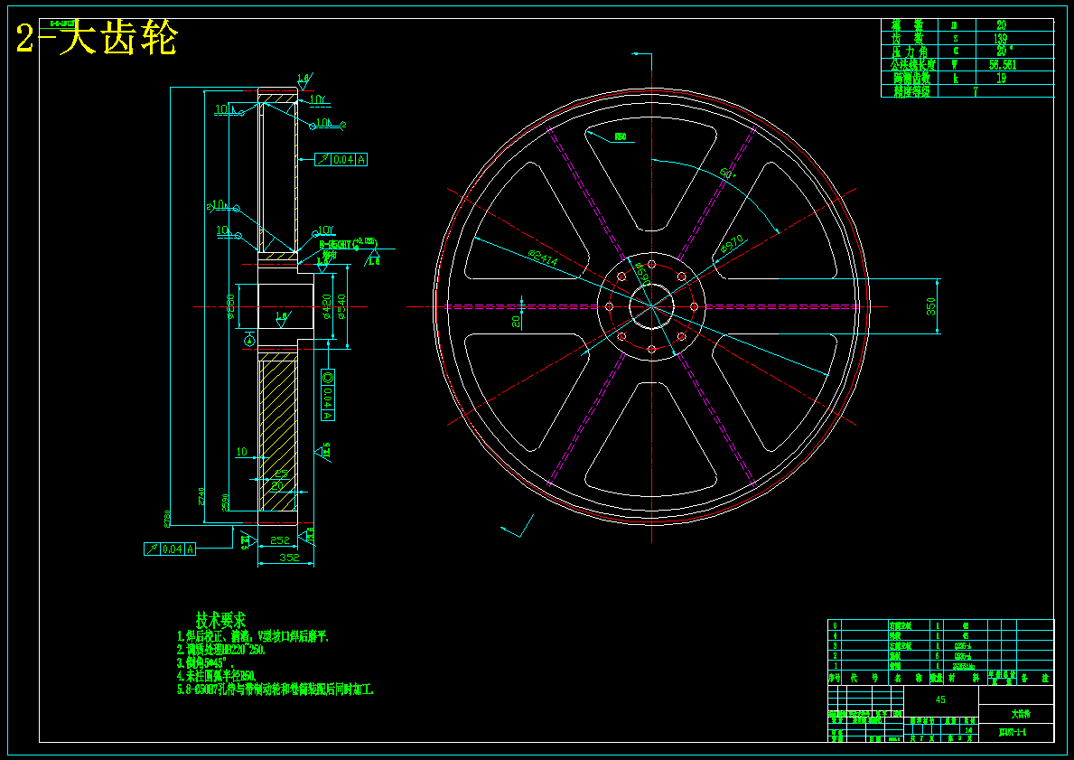Click the technical requirement line starting '5.'
The height and width of the screenshot is (760, 1074).
click(x=276, y=690)
